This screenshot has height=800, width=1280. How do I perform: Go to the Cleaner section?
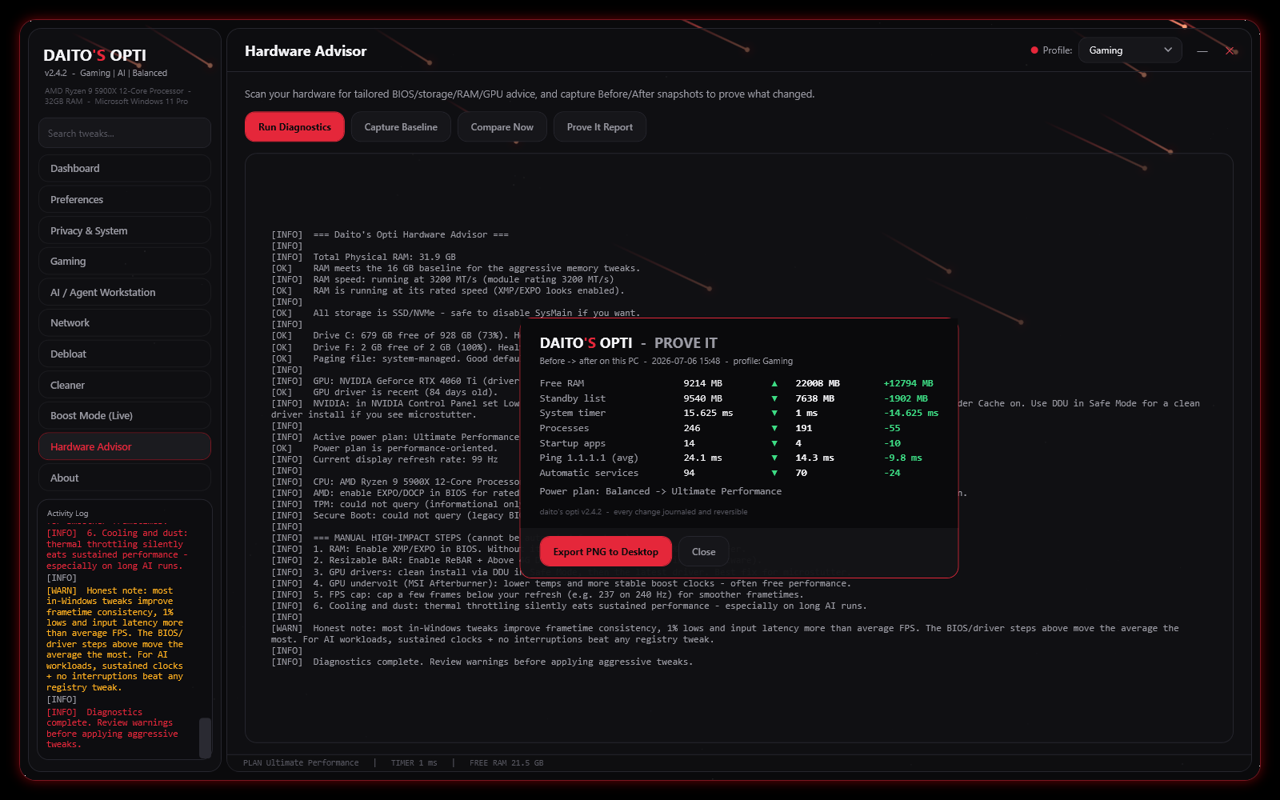pos(125,386)
